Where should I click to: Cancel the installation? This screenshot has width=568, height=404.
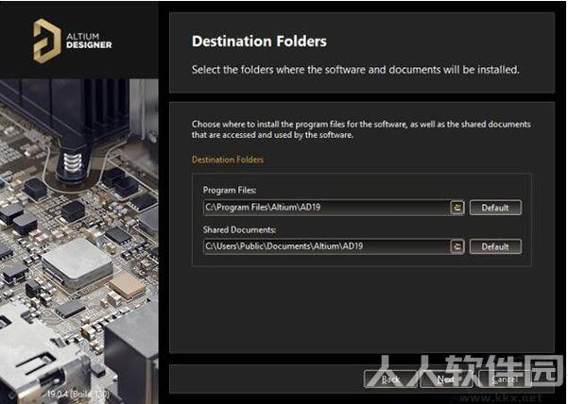point(505,379)
